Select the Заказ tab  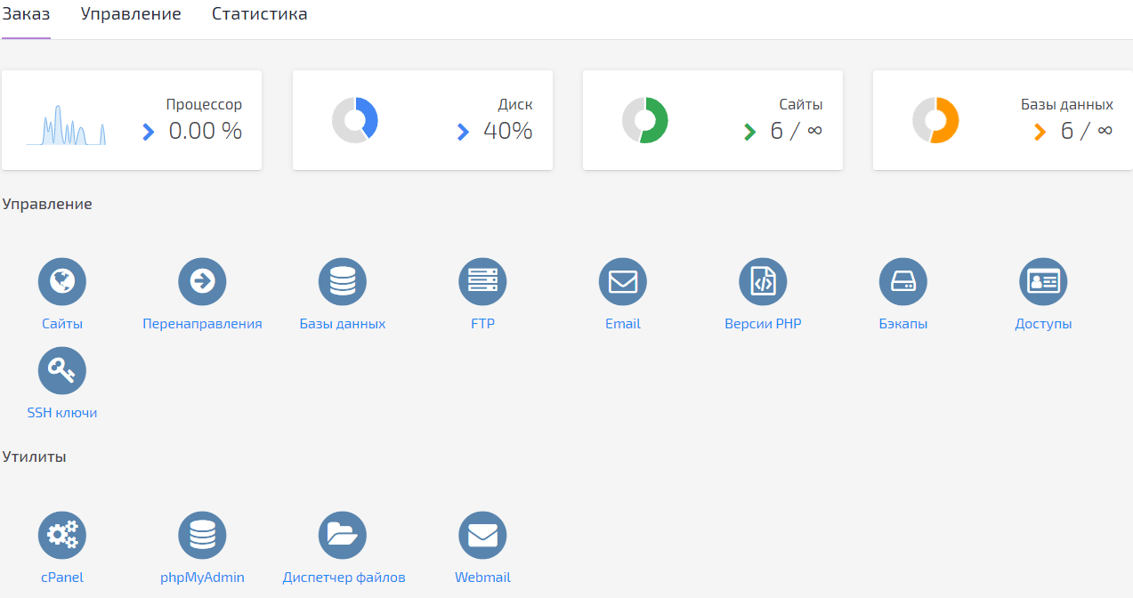click(x=26, y=14)
